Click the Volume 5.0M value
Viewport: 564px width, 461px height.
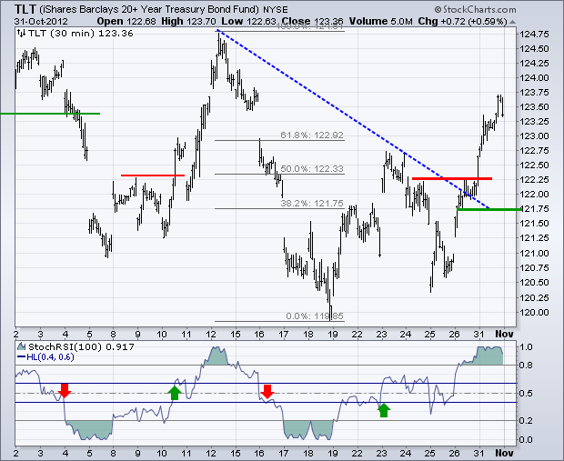(380, 21)
